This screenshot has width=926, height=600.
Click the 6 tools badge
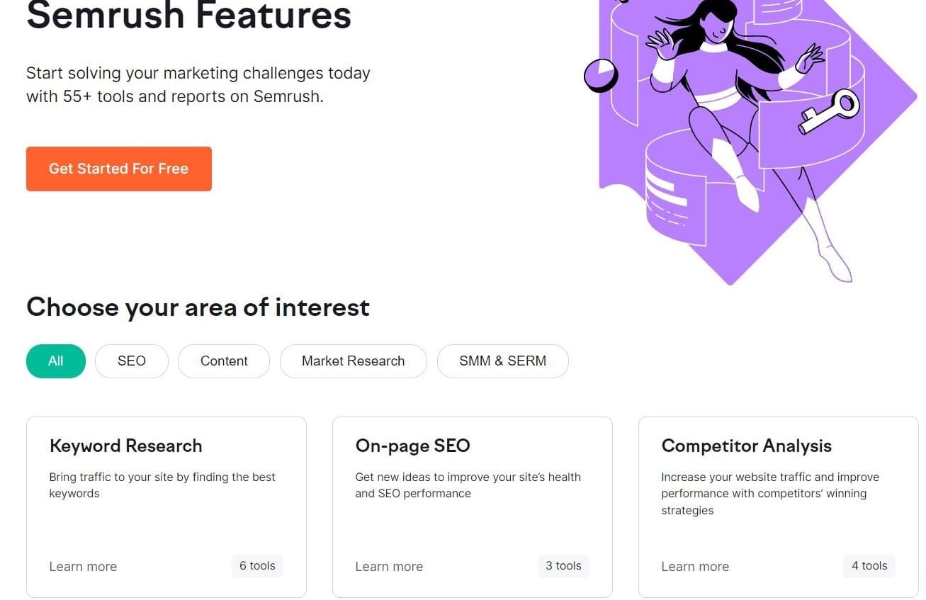click(257, 565)
